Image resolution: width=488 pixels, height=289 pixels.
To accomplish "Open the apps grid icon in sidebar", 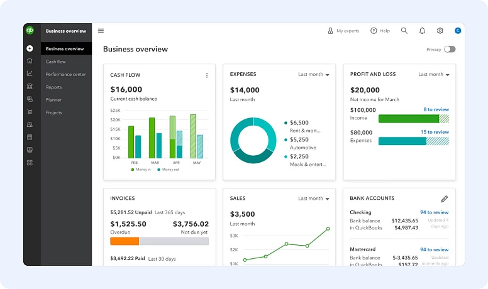I will pyautogui.click(x=30, y=163).
